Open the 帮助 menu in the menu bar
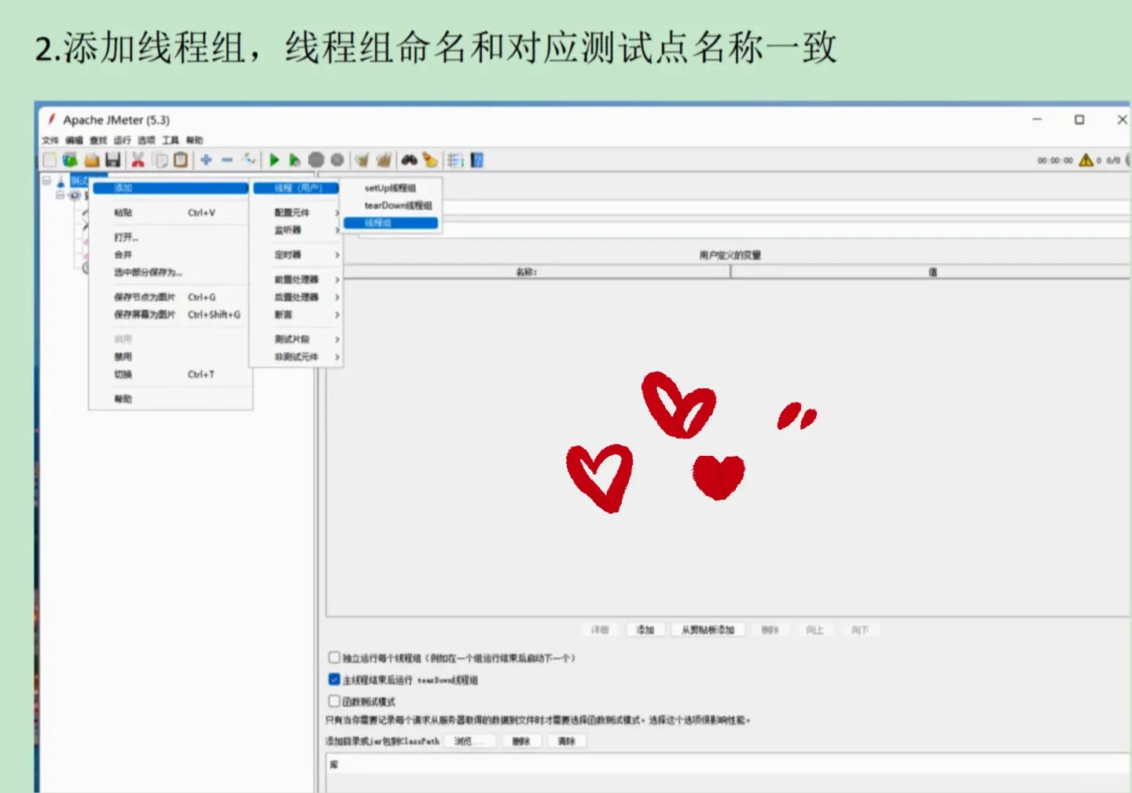Image resolution: width=1132 pixels, height=793 pixels. coord(194,140)
